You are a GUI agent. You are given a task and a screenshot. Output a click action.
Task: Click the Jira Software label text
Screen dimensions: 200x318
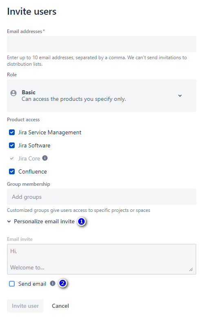point(34,145)
